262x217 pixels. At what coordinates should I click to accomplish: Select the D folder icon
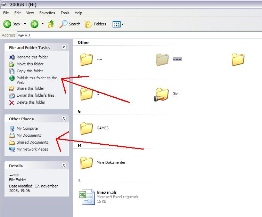click(87, 94)
